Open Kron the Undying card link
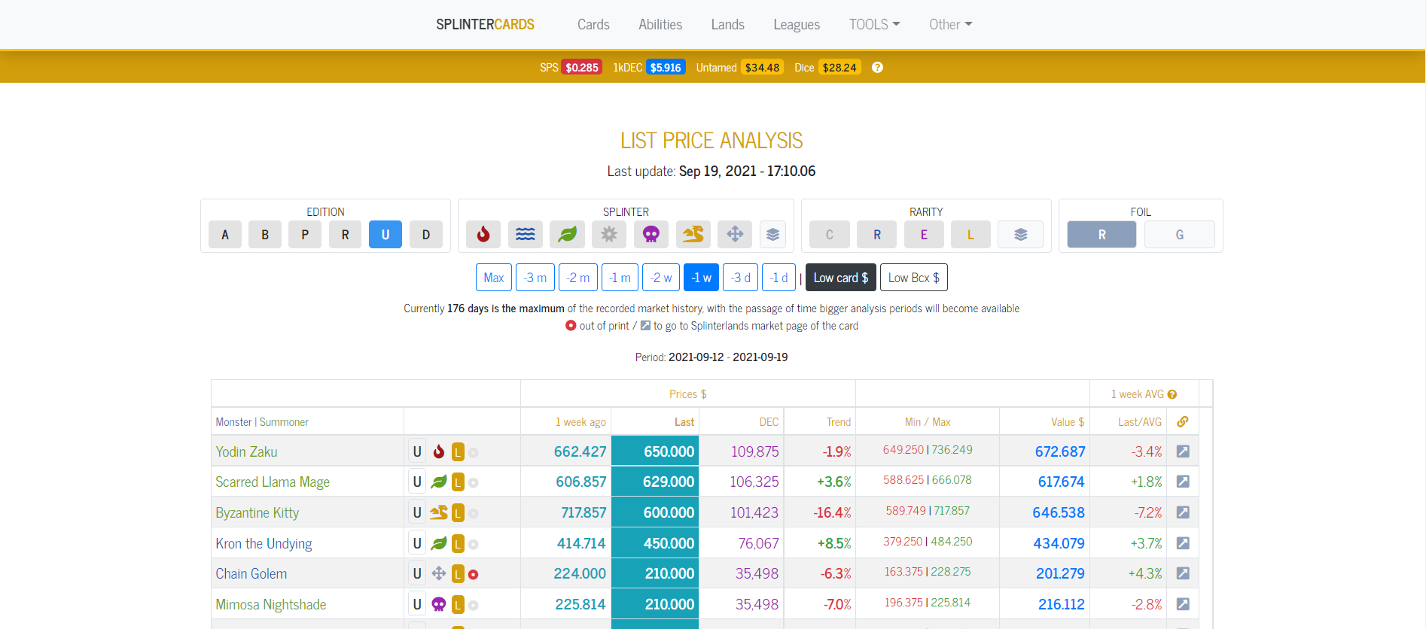This screenshot has height=629, width=1426. pyautogui.click(x=264, y=544)
